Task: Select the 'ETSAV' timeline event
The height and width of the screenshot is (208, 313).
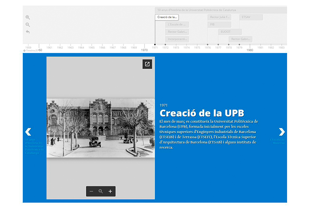Action: (250, 17)
